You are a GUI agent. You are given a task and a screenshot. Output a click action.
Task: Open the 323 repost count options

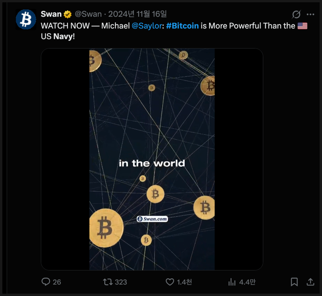(121, 282)
